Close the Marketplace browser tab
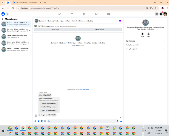Screen dimensions: 169x136 point(40,3)
